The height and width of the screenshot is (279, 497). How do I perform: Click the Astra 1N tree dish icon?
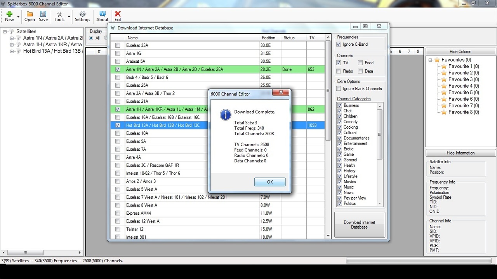coord(19,38)
